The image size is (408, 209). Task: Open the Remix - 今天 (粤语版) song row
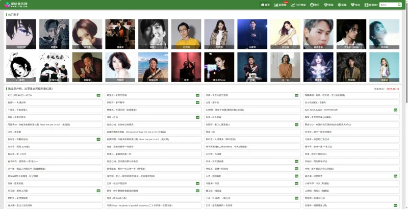click(x=252, y=147)
